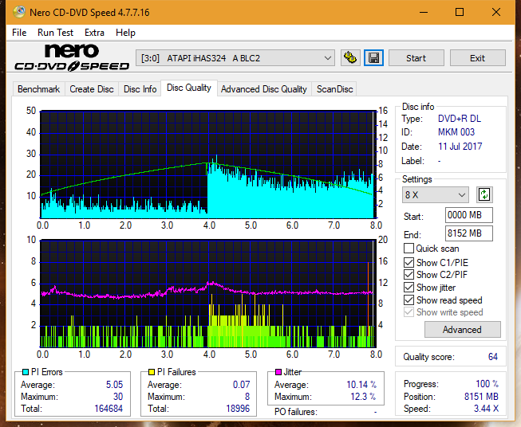
Task: Click the Exit button
Action: point(477,58)
